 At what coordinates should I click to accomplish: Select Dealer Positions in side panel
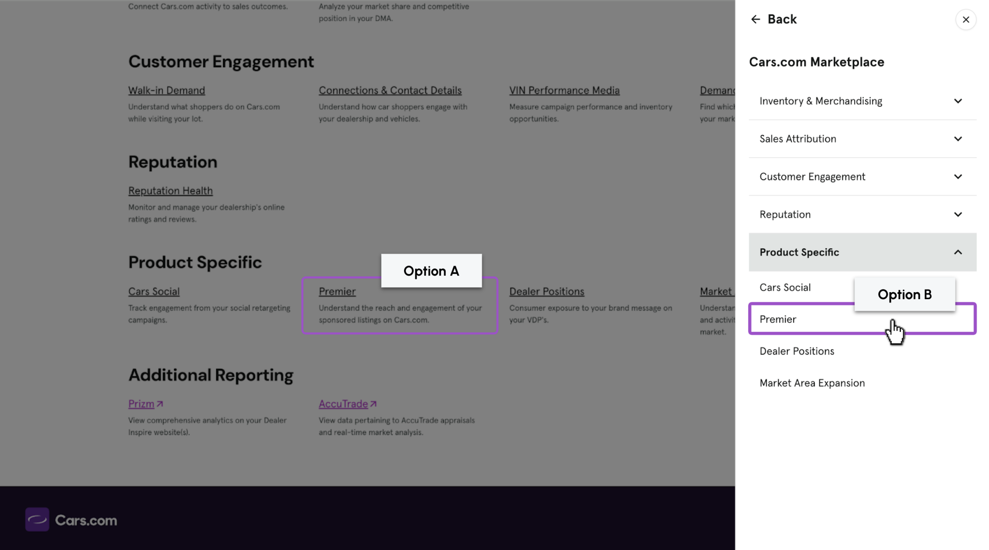coord(797,351)
